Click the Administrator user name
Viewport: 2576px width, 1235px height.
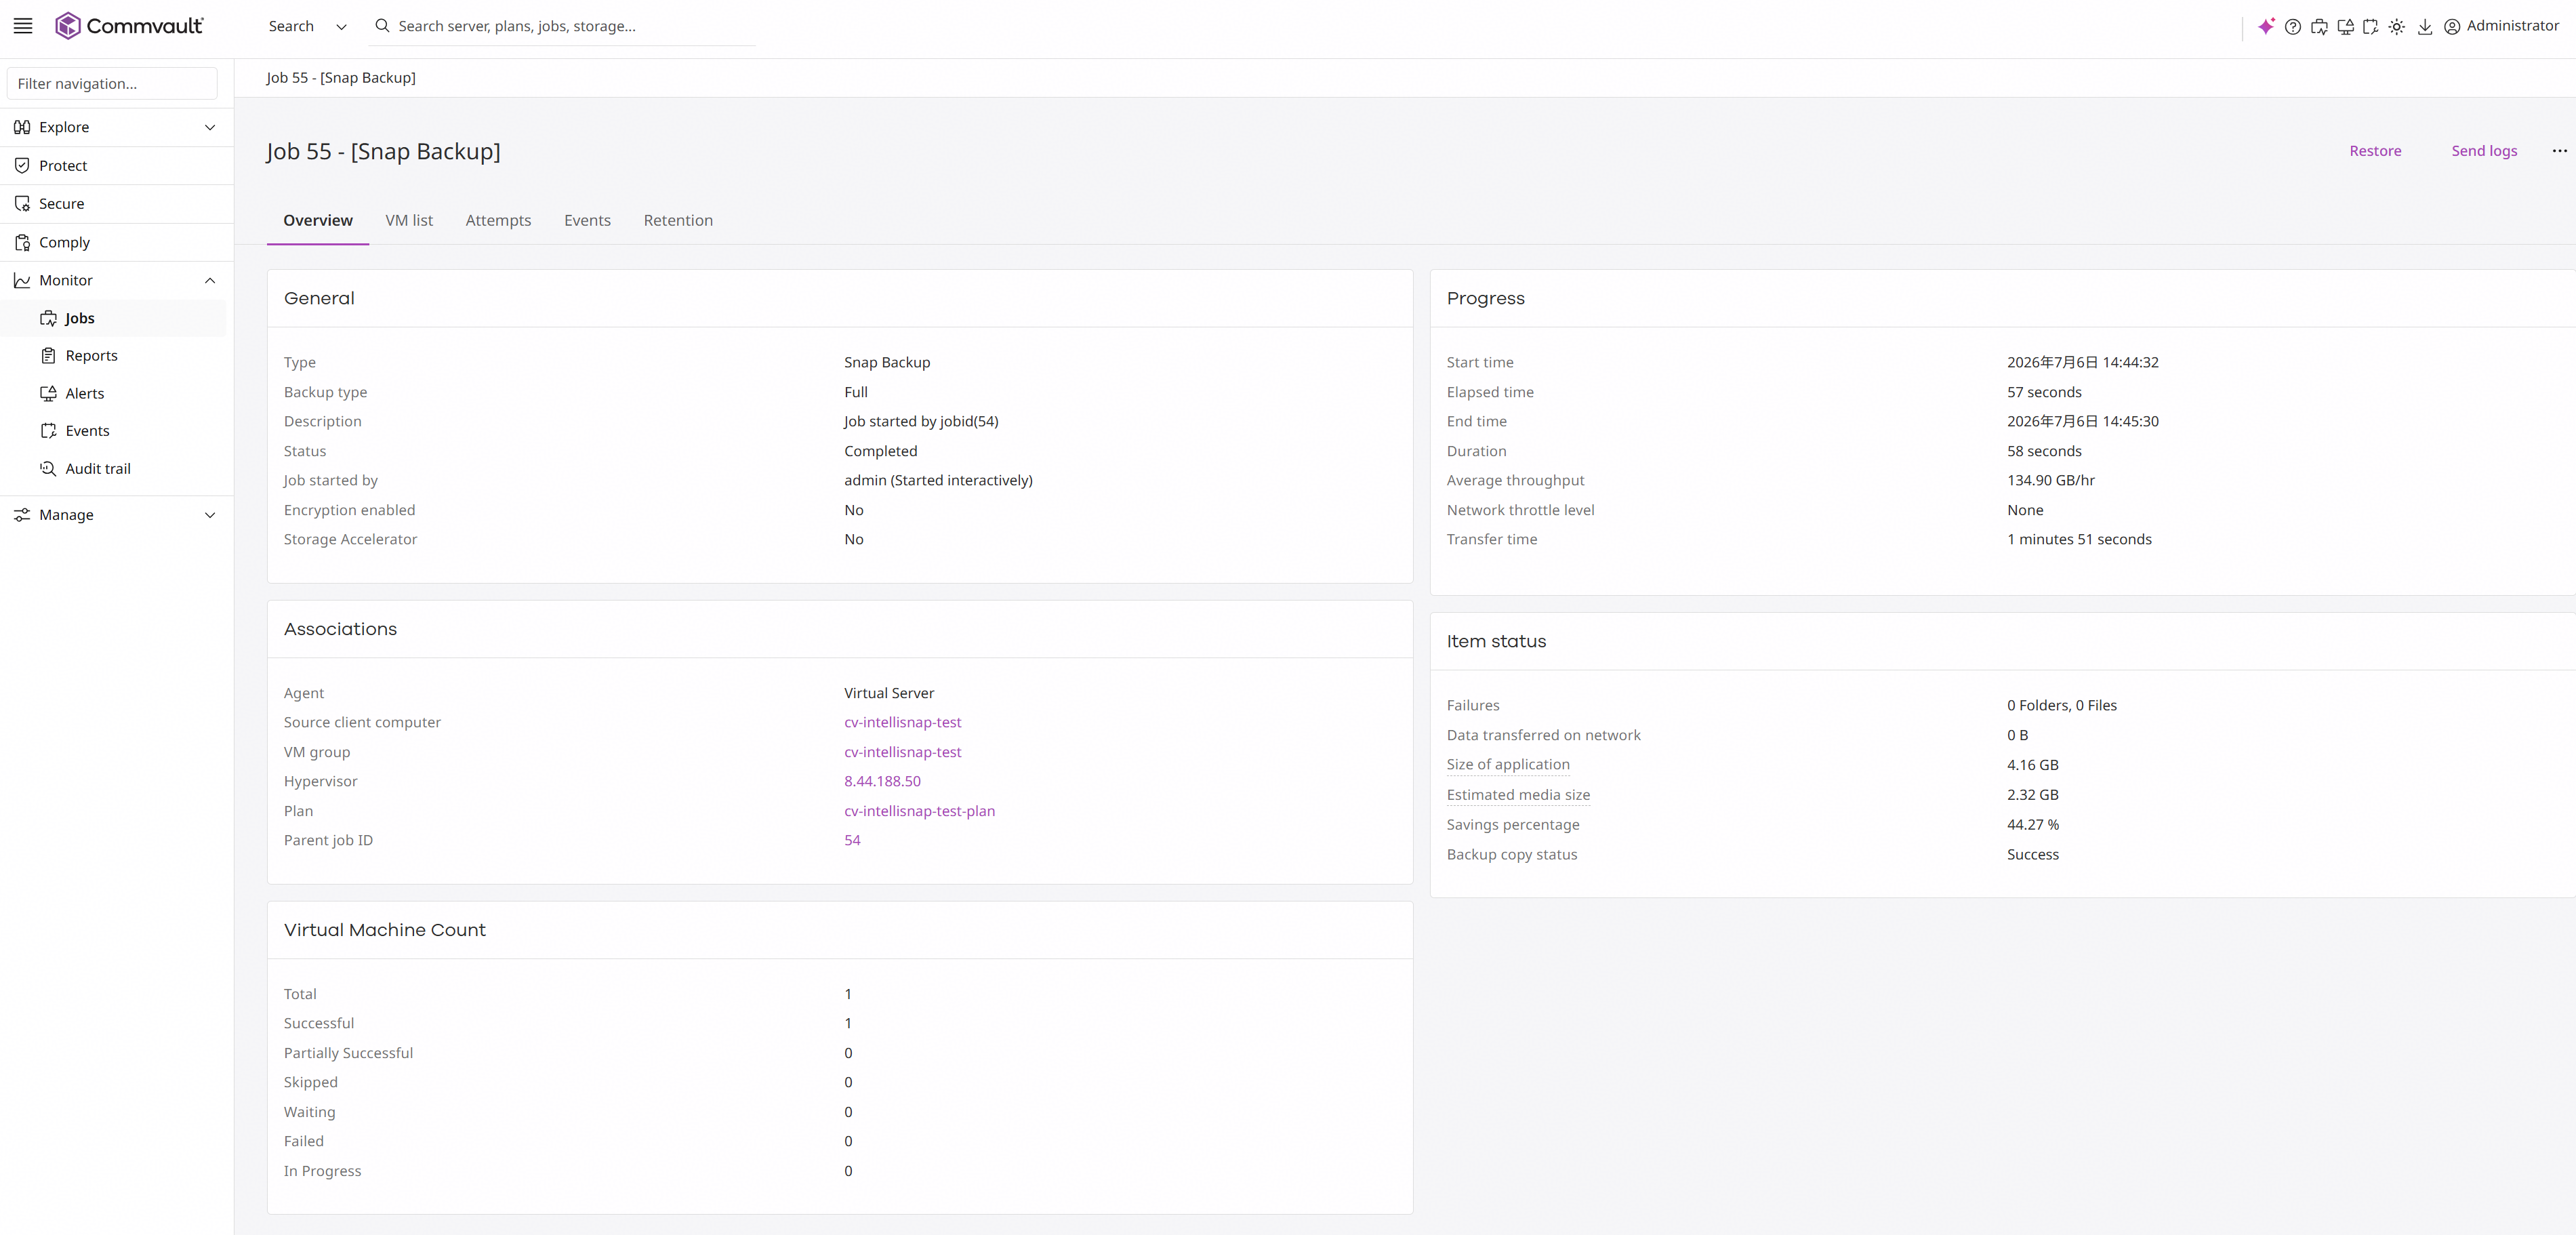coord(2512,26)
